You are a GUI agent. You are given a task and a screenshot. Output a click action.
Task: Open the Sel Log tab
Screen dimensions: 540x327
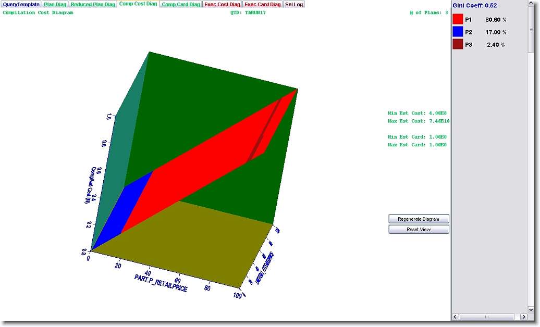[294, 4]
